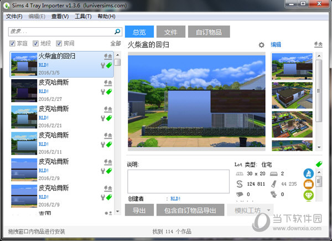Open the 模拟工坊 dropdown arrow
The height and width of the screenshot is (241, 332).
coord(269,211)
